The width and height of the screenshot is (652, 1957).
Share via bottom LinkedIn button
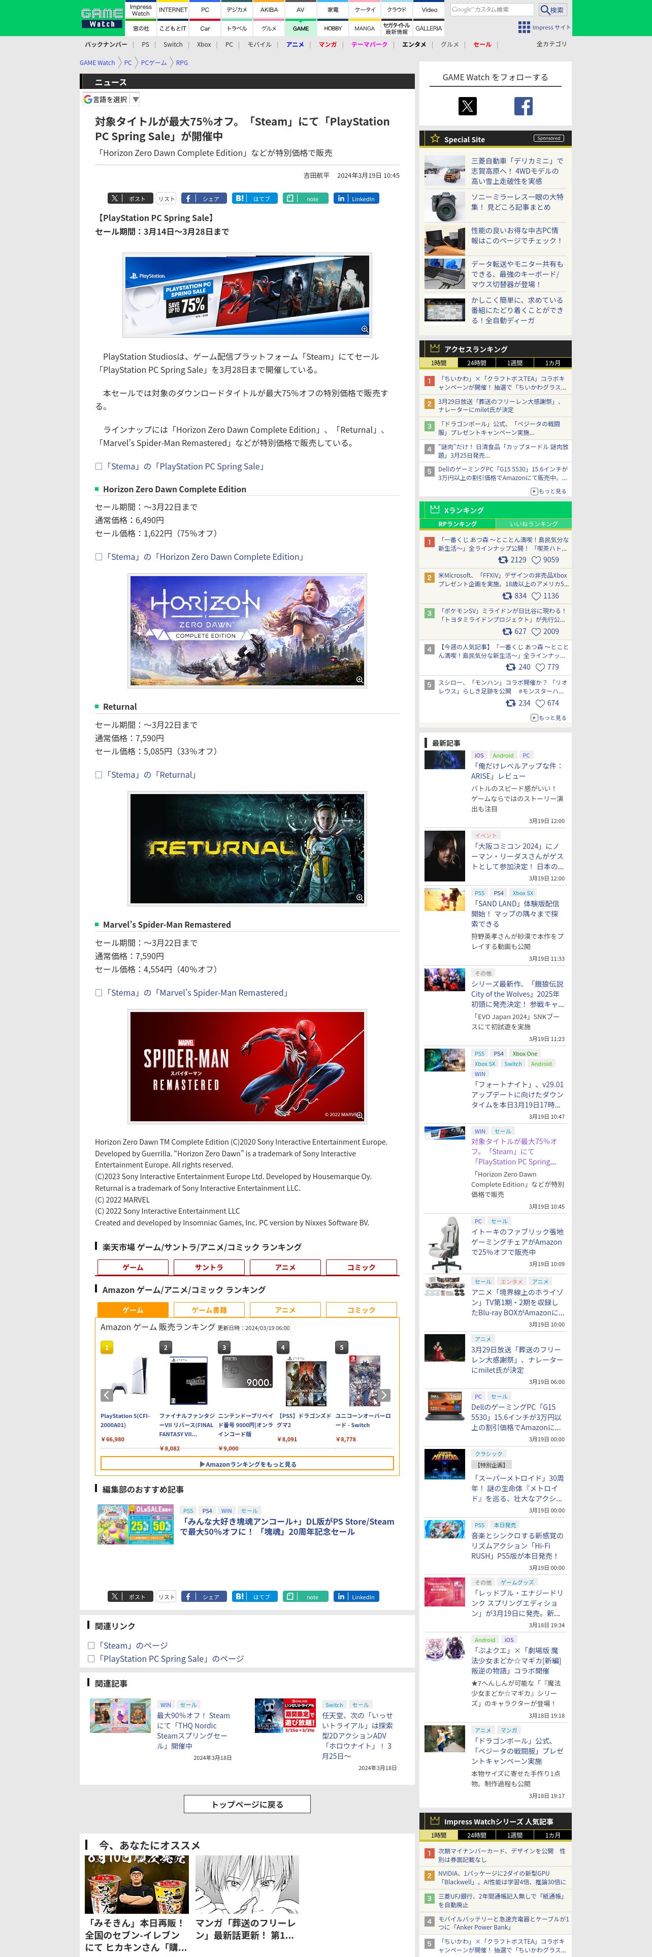[x=356, y=1596]
